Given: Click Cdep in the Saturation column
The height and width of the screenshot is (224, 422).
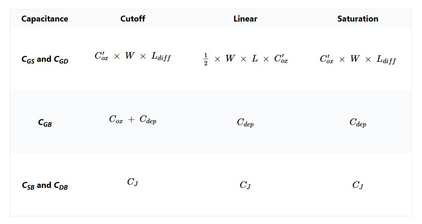Looking at the screenshot, I should (x=358, y=123).
